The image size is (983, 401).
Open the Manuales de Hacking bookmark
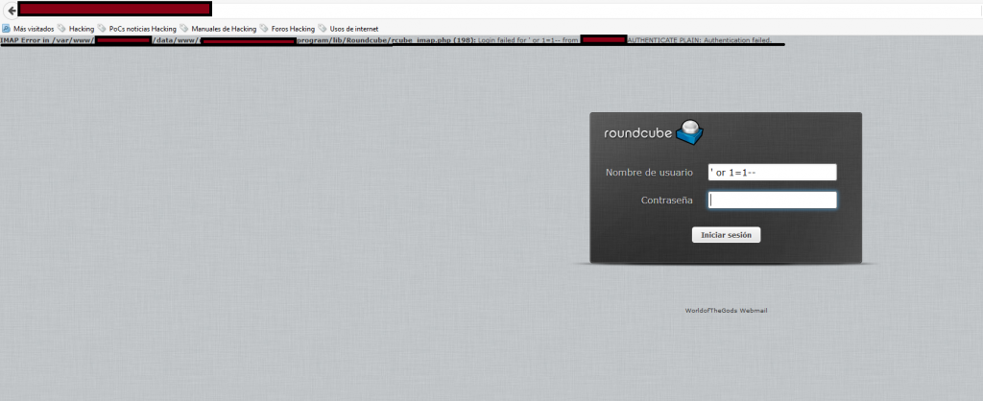pyautogui.click(x=224, y=29)
